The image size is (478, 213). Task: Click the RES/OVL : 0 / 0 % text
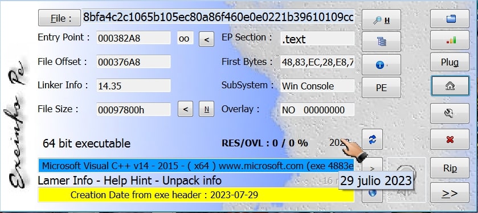pyautogui.click(x=264, y=143)
